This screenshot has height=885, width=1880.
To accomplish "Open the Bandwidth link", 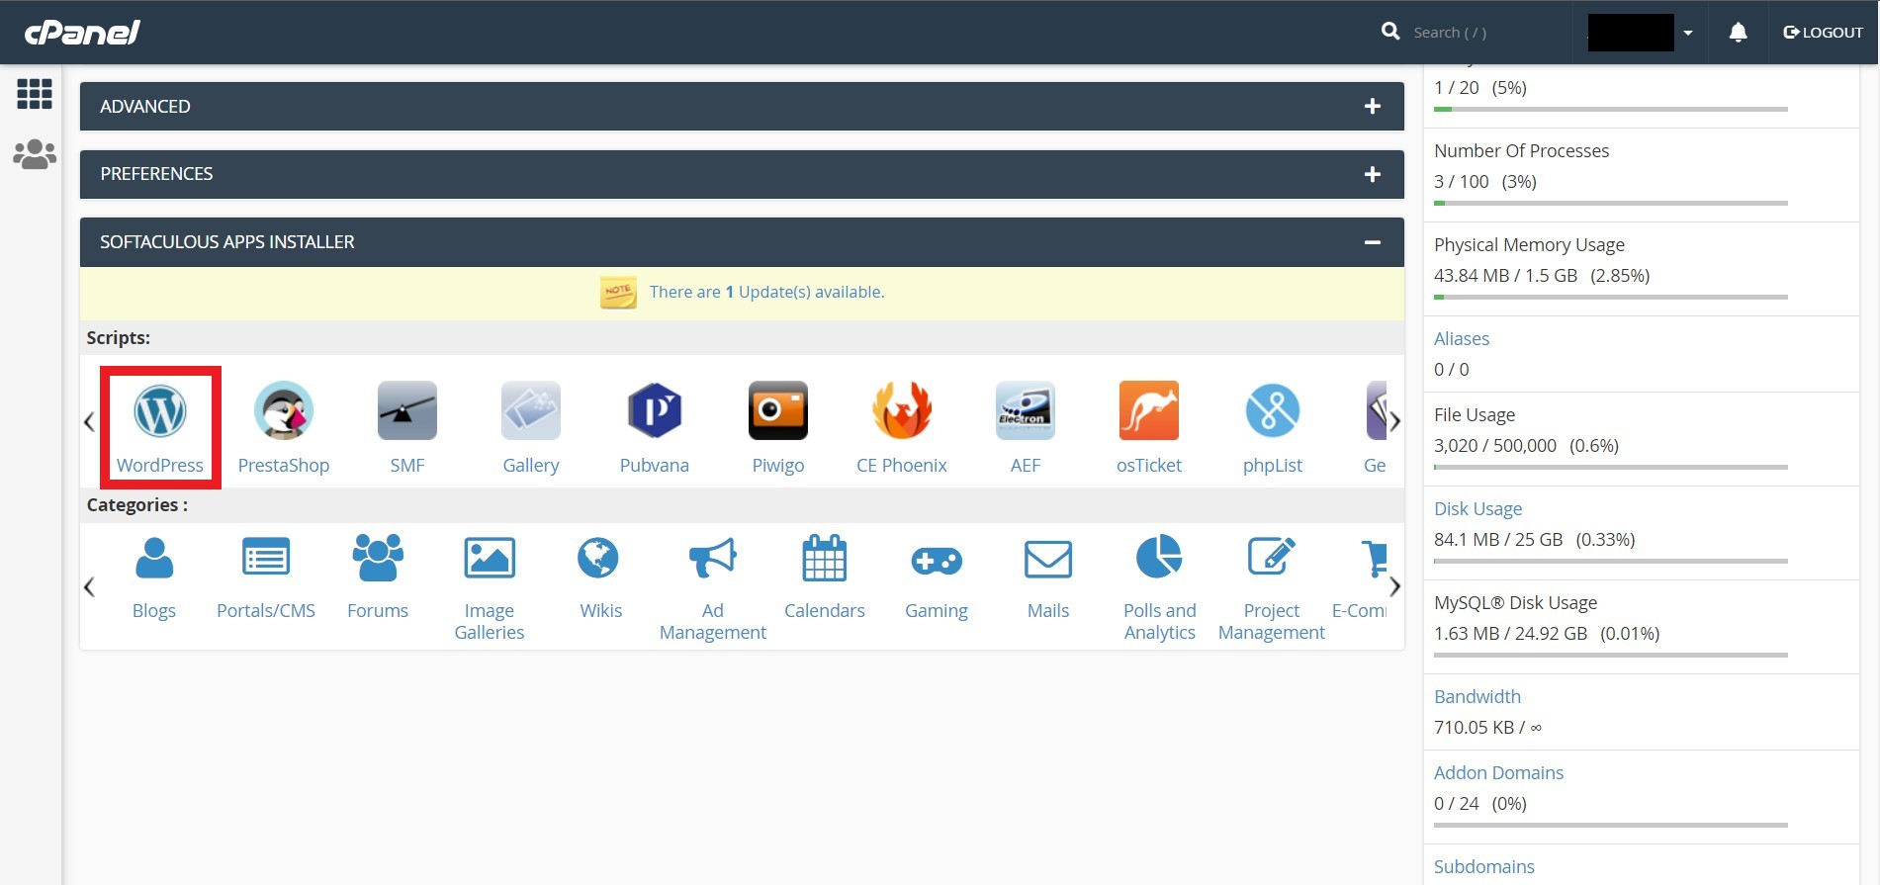I will tap(1477, 696).
